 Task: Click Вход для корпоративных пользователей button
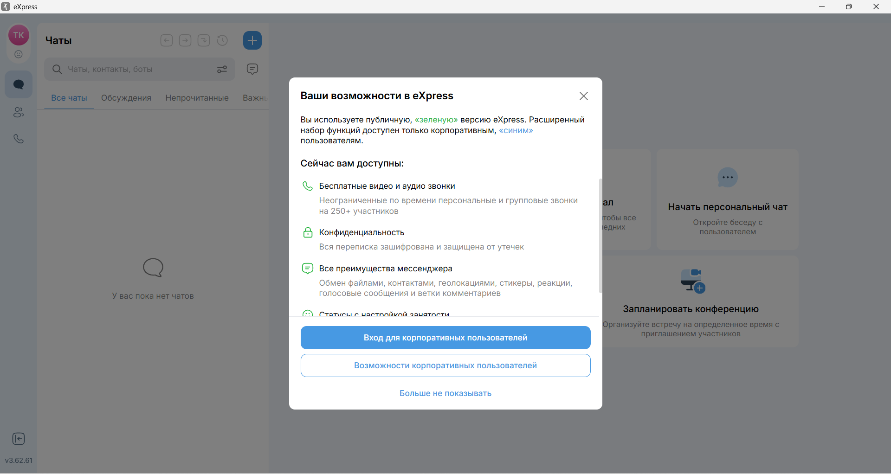[x=445, y=338]
